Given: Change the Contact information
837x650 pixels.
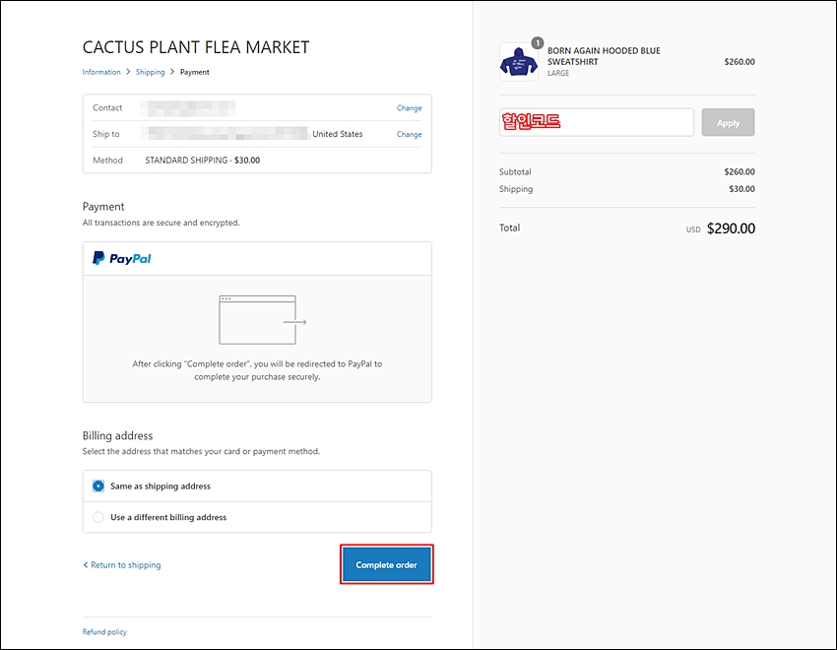Looking at the screenshot, I should pos(409,107).
